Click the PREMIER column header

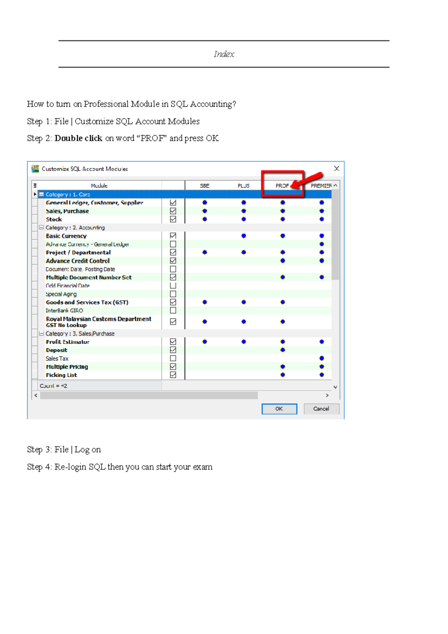pos(321,185)
